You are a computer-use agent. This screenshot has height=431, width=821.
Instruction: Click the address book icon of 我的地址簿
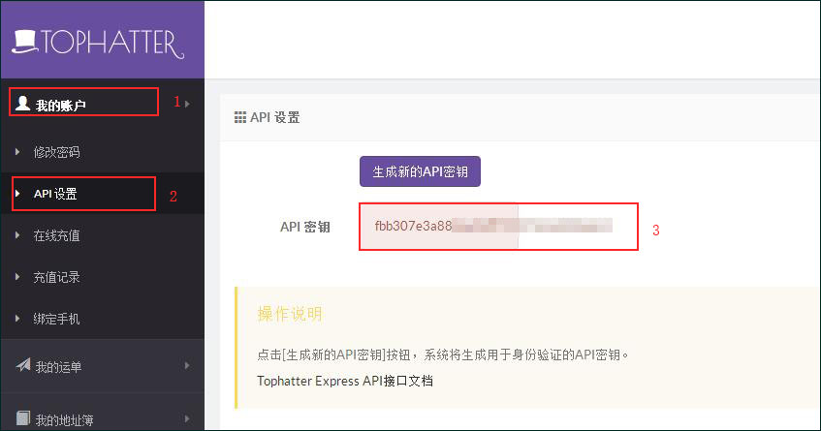click(23, 417)
